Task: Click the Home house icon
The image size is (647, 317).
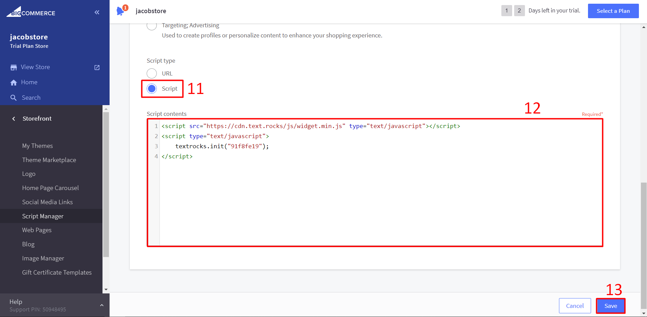Action: point(13,83)
